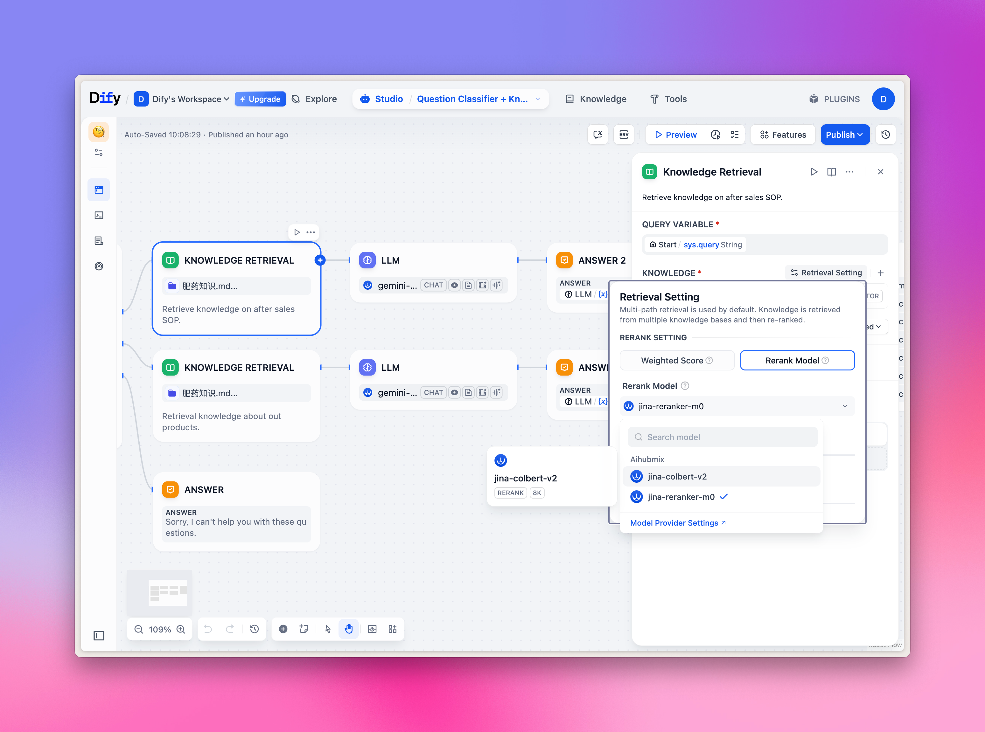985x732 pixels.
Task: Open the logs icon in left sidebar
Action: (x=99, y=241)
